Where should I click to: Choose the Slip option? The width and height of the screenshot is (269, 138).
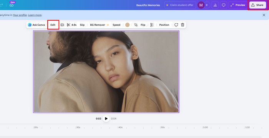point(82,25)
